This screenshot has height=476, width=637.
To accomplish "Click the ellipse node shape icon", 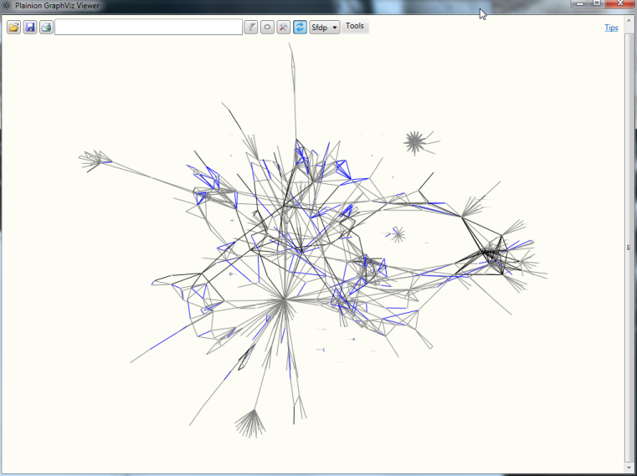I will click(267, 28).
